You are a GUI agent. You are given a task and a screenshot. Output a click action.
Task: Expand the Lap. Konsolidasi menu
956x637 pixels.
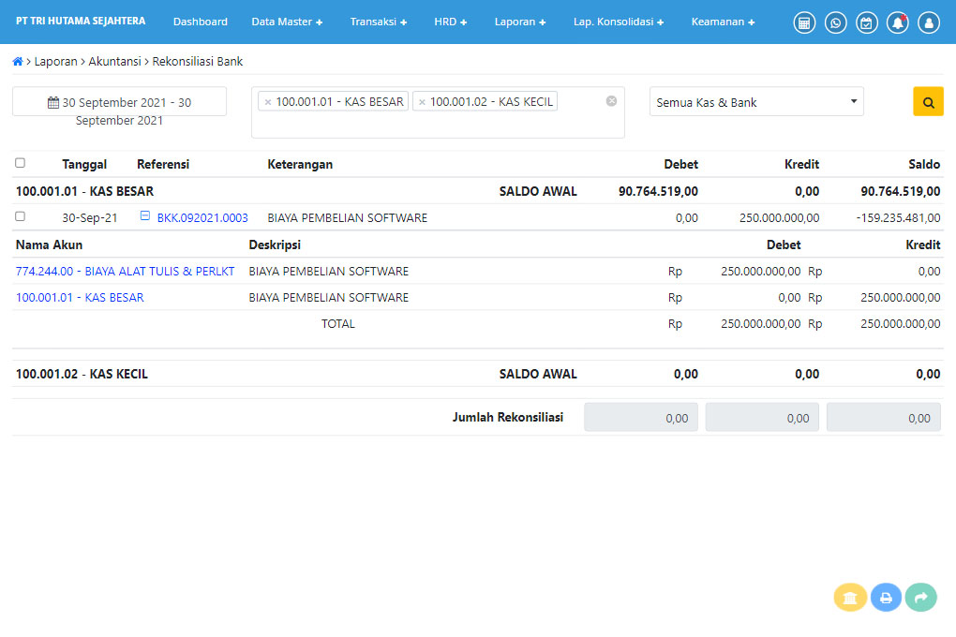click(x=619, y=22)
